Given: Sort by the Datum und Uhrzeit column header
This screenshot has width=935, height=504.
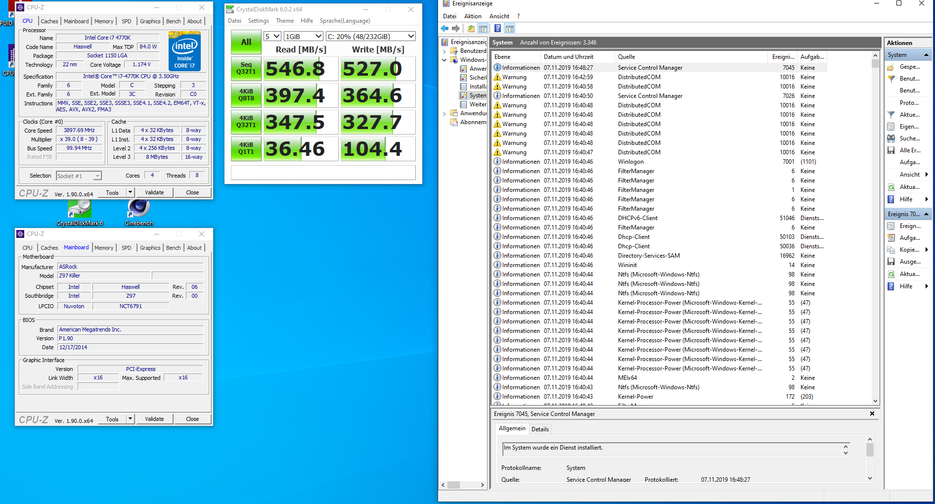Looking at the screenshot, I should click(x=577, y=57).
